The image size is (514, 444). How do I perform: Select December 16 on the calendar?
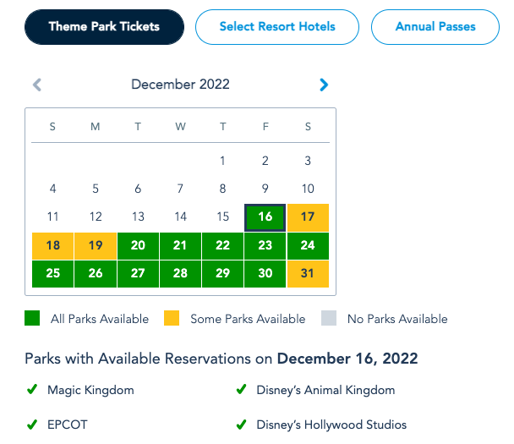[x=265, y=217]
